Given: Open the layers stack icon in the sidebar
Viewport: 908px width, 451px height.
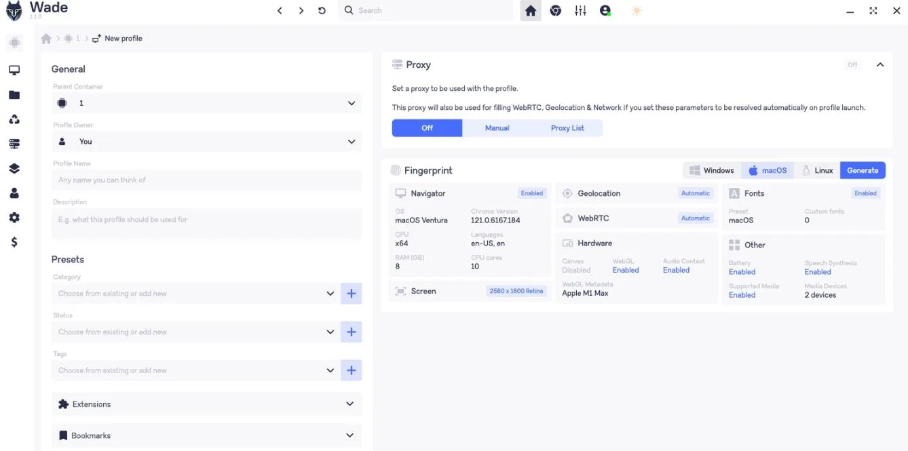Looking at the screenshot, I should point(14,169).
